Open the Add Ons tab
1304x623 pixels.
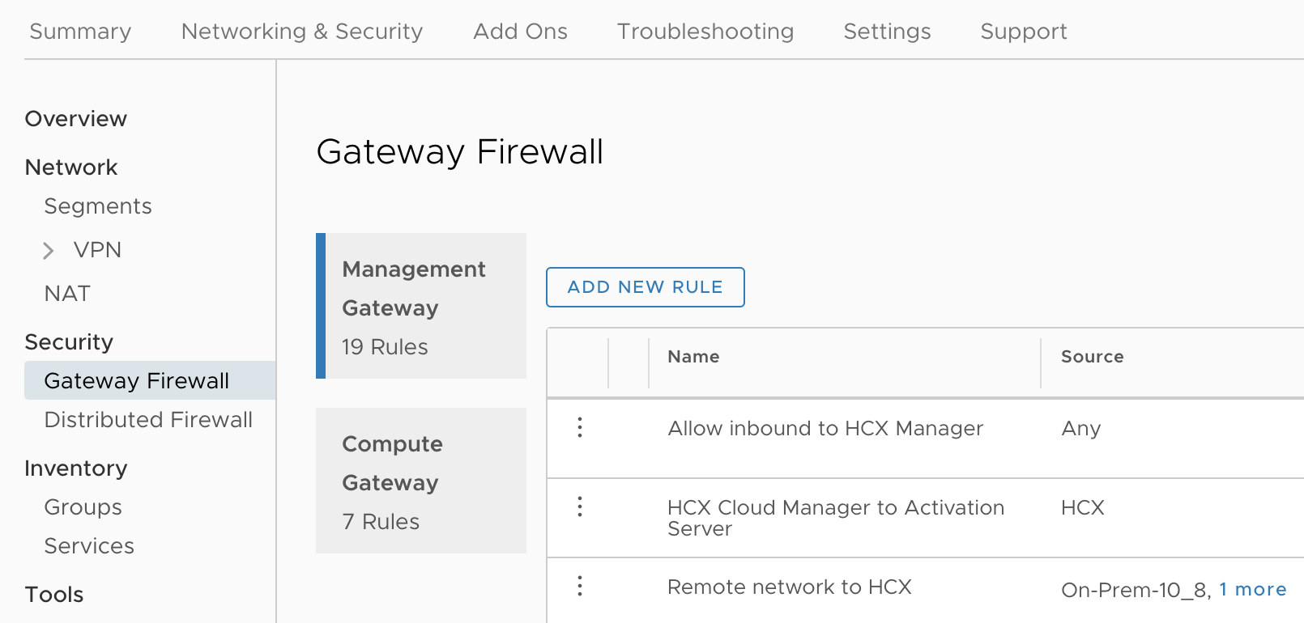tap(520, 32)
